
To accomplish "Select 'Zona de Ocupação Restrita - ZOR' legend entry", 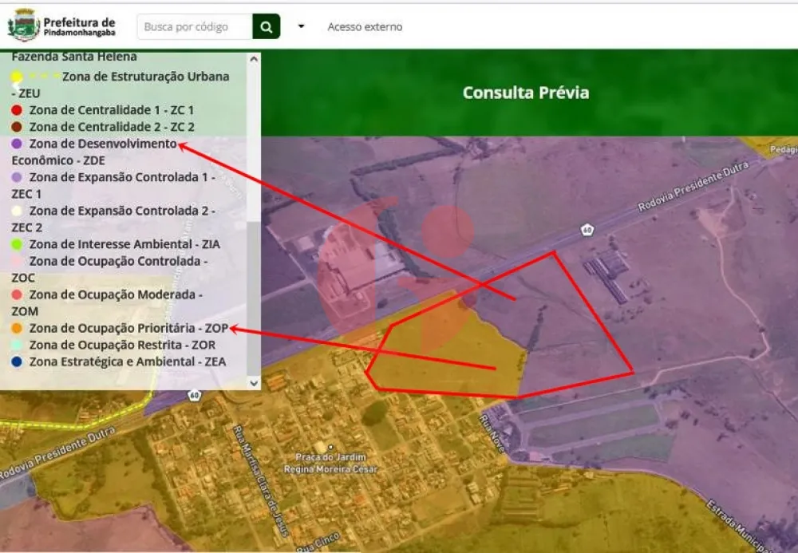I will click(122, 345).
